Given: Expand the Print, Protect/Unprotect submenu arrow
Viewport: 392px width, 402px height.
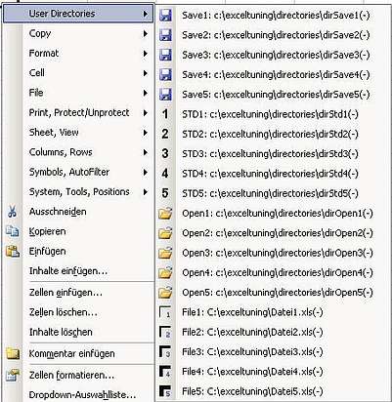Looking at the screenshot, I should [145, 113].
